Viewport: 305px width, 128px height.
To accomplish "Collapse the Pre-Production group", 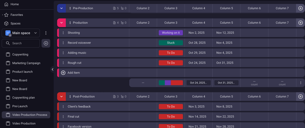I will pos(62,8).
